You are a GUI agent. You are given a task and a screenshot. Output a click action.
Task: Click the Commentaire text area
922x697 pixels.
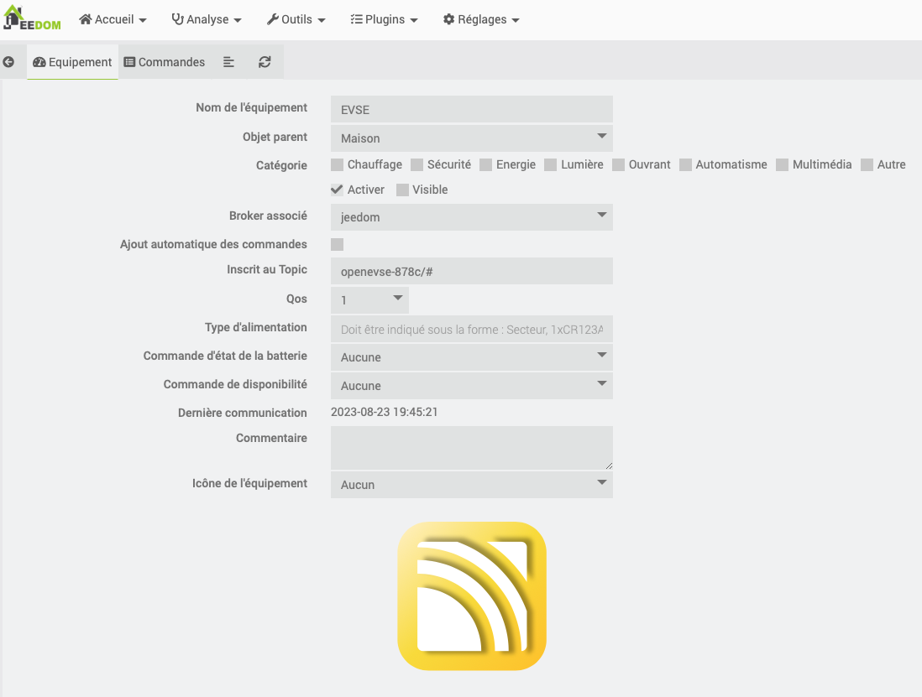click(x=472, y=448)
